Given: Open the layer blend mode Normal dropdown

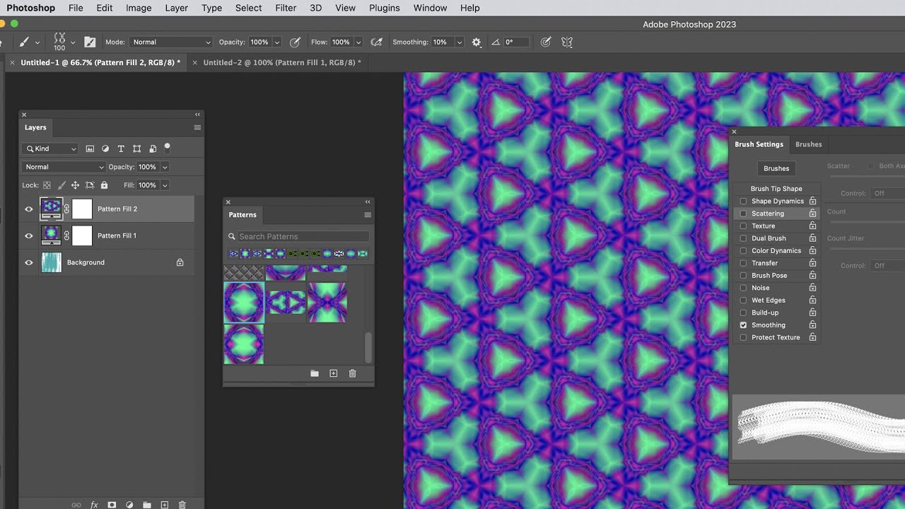Looking at the screenshot, I should (64, 167).
